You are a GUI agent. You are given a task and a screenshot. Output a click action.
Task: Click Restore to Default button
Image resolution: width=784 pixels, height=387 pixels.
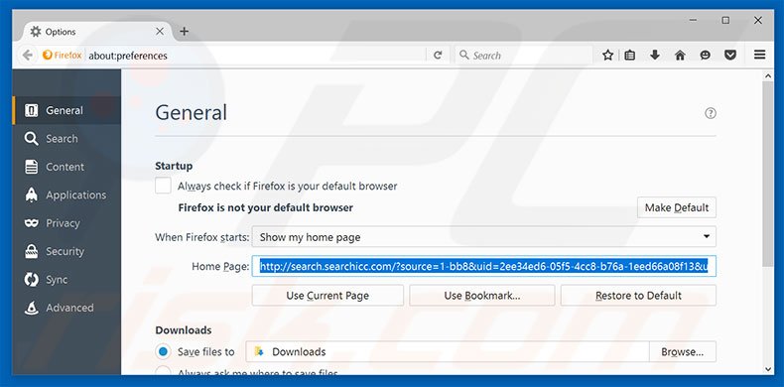pos(638,296)
